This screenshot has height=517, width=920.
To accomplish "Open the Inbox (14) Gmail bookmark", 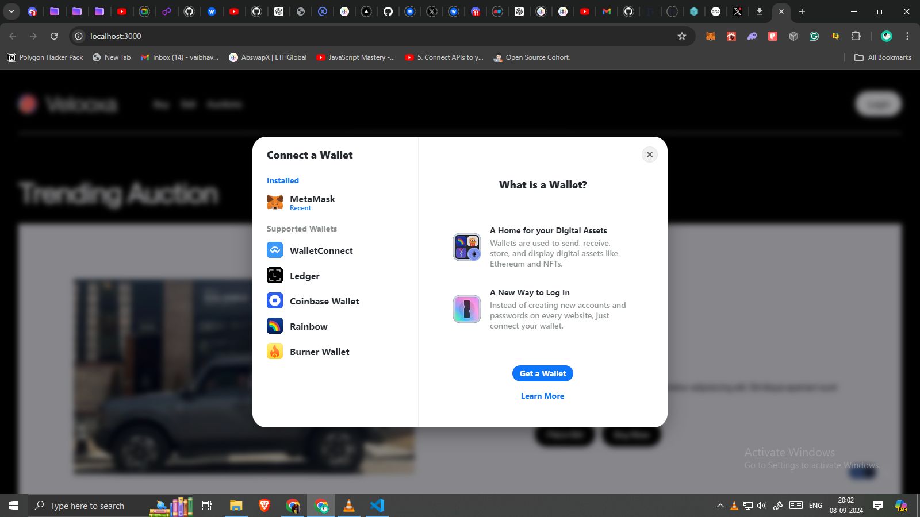I will 179,57.
